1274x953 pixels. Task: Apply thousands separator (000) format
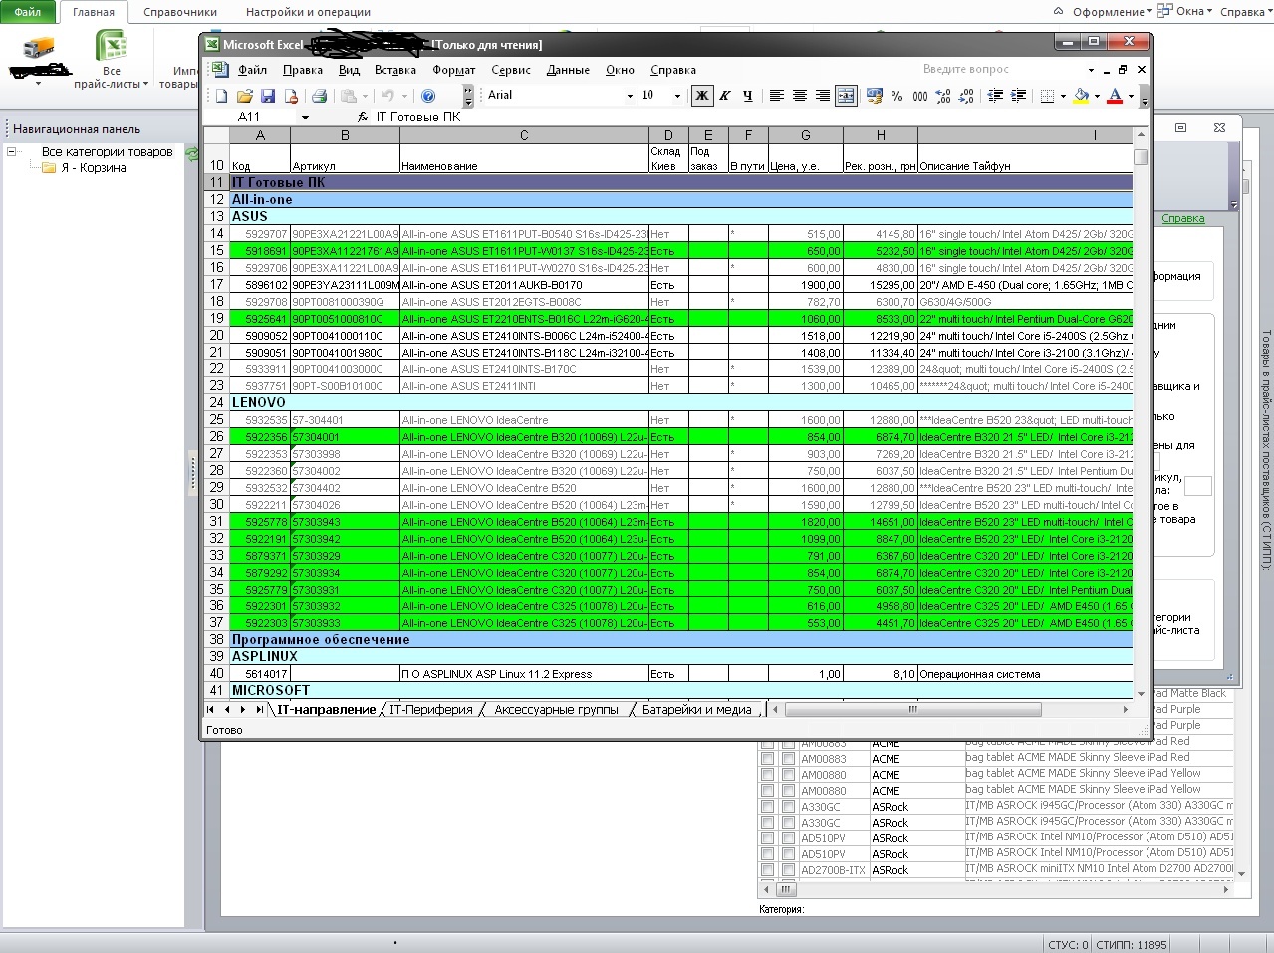(x=920, y=96)
